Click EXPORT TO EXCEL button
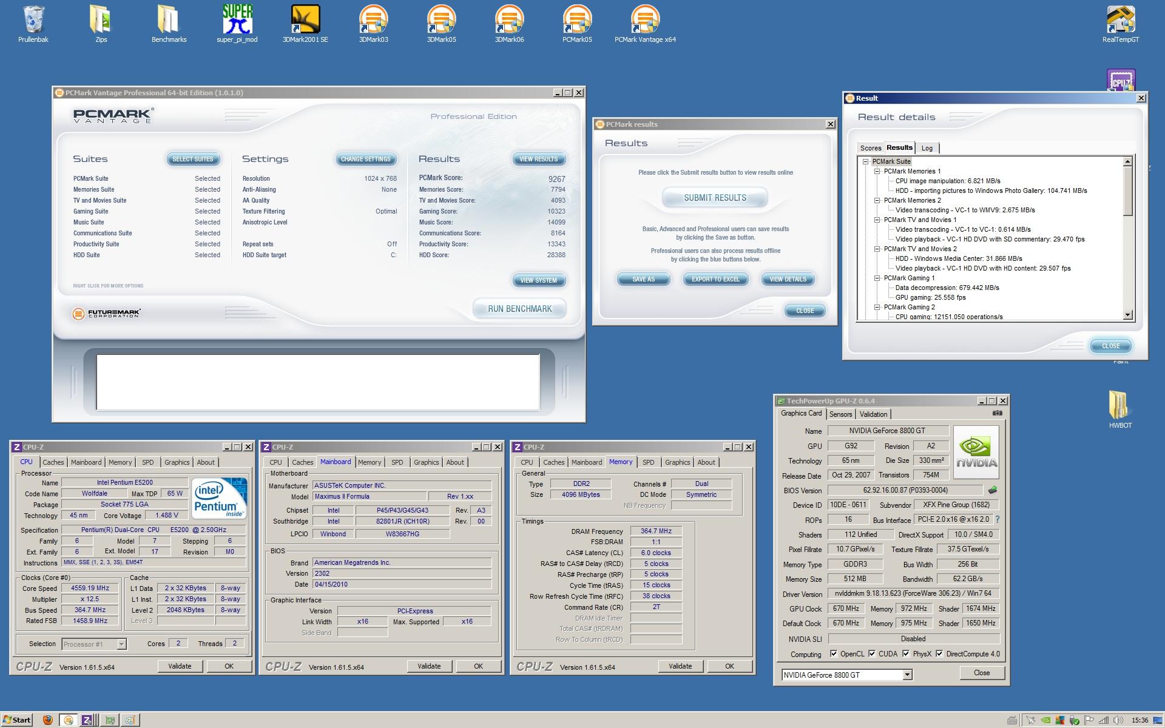This screenshot has height=728, width=1165. (x=715, y=279)
